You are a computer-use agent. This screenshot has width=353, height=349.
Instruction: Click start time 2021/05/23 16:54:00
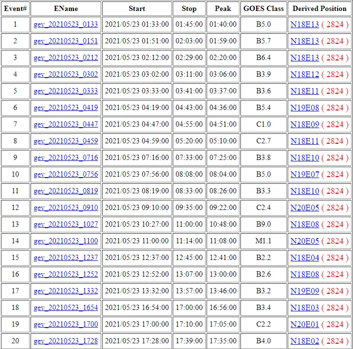click(137, 308)
